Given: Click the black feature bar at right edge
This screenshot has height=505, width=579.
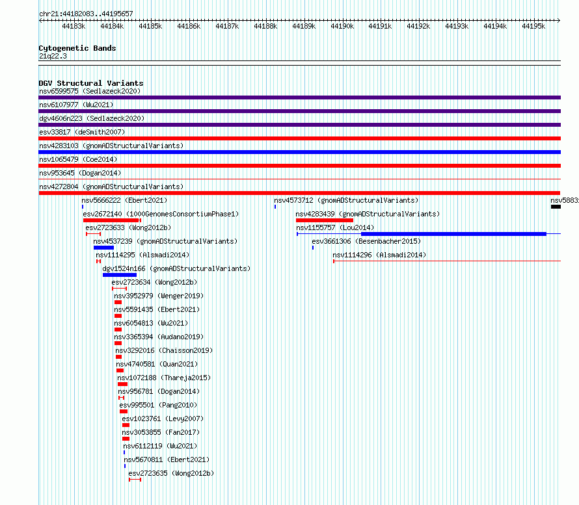Looking at the screenshot, I should (x=556, y=207).
